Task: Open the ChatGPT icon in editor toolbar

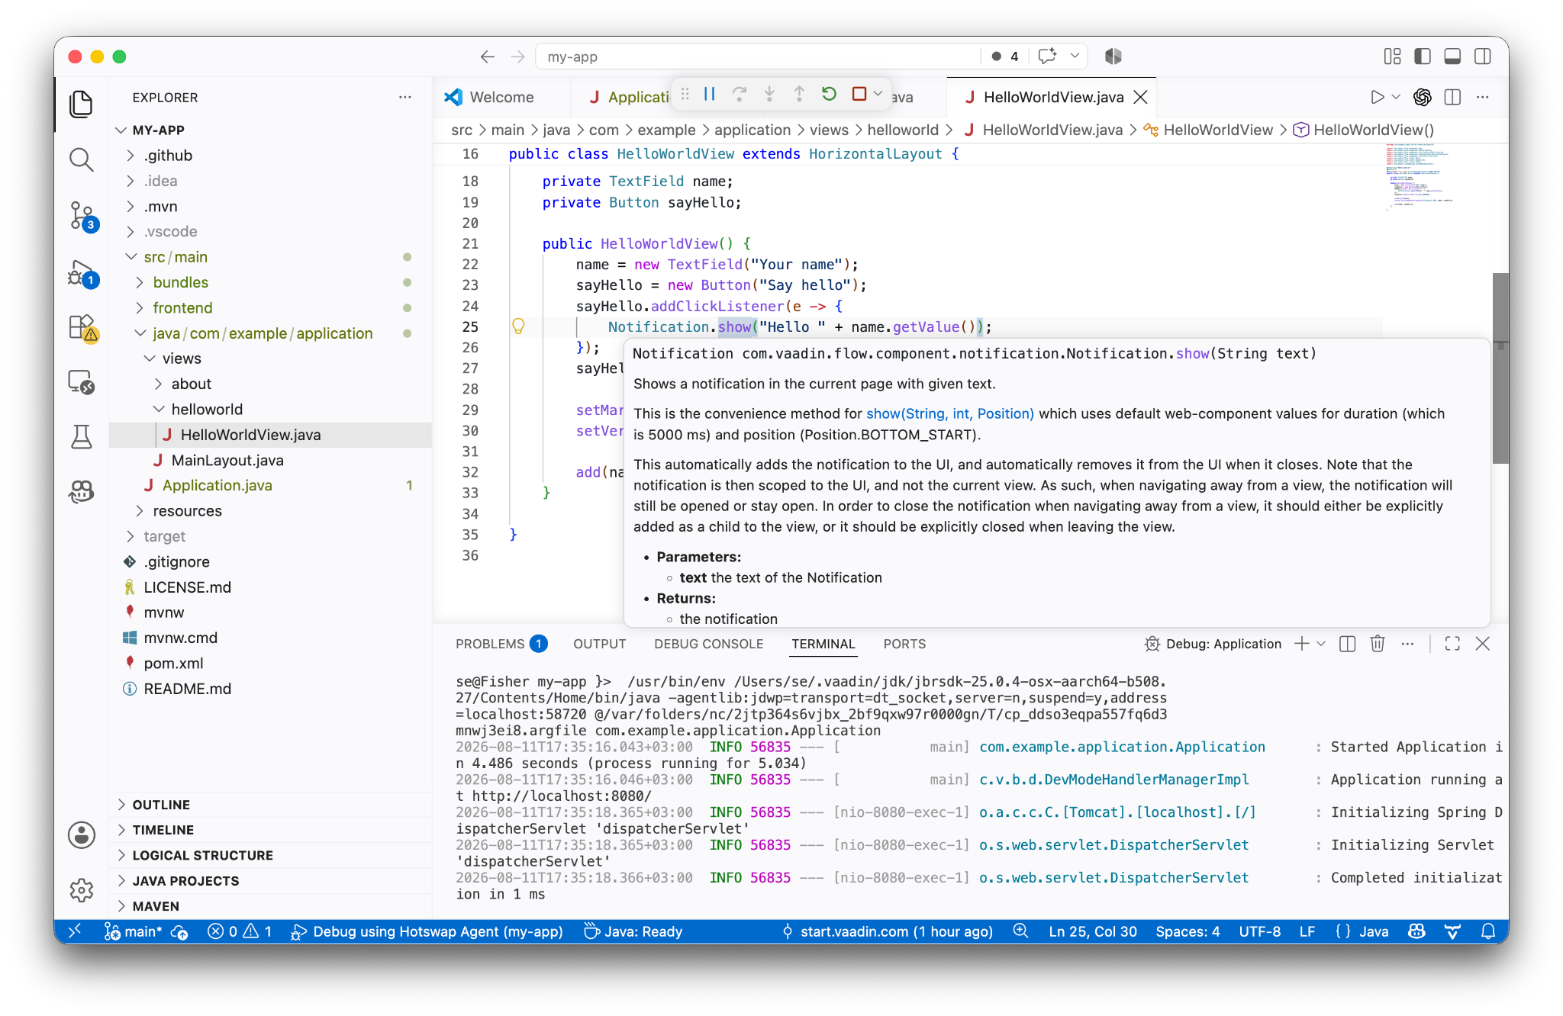Action: coord(1423,97)
